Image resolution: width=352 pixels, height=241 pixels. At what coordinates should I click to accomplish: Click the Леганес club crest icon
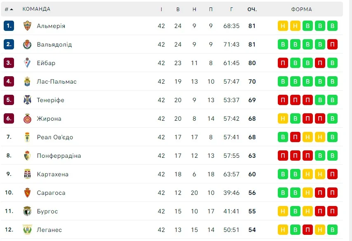27,230
